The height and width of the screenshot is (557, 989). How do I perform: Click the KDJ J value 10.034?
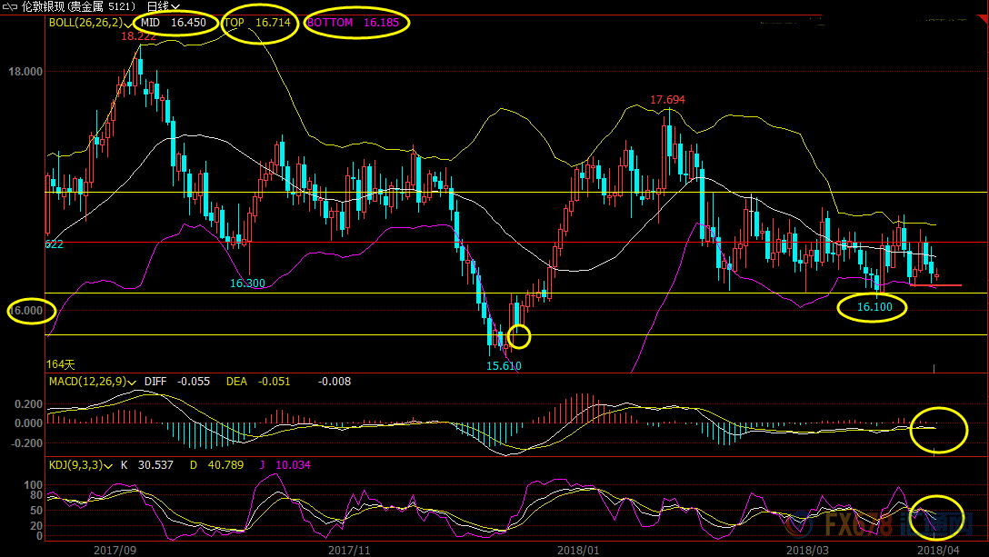(292, 465)
